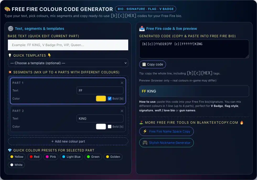The width and height of the screenshot is (257, 180).
Task: Remove Part 2 with its X icon
Action: coord(122,111)
